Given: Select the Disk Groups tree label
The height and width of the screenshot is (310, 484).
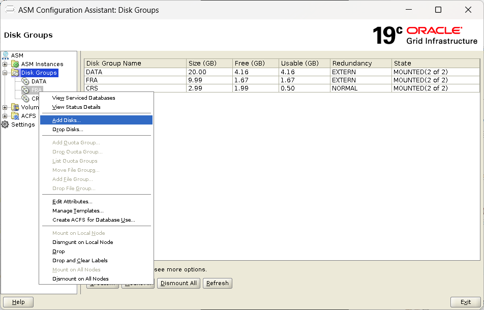Looking at the screenshot, I should pyautogui.click(x=39, y=73).
